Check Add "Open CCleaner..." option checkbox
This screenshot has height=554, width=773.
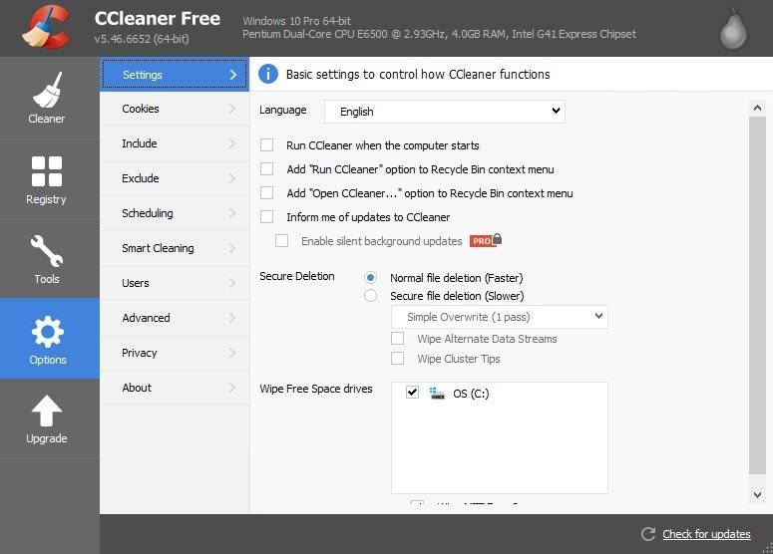(x=266, y=192)
